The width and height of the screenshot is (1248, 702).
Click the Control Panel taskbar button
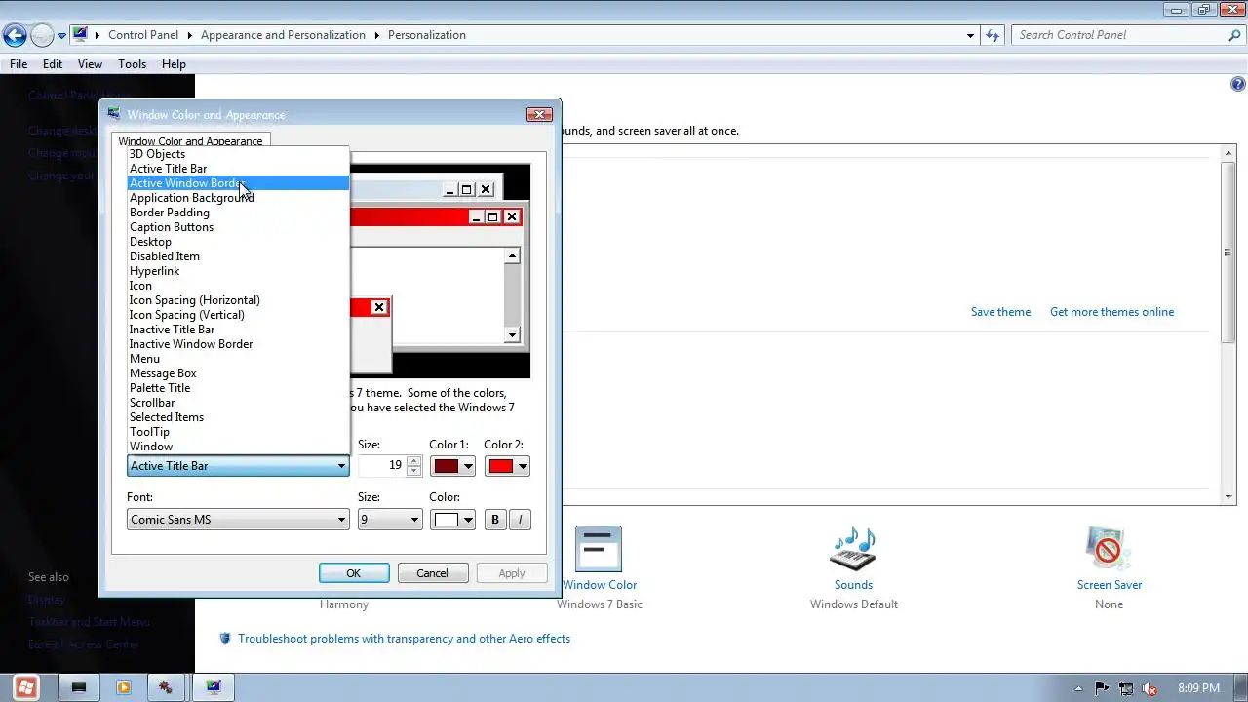[214, 687]
